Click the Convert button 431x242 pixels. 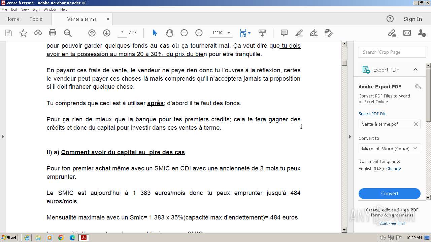coord(390,194)
